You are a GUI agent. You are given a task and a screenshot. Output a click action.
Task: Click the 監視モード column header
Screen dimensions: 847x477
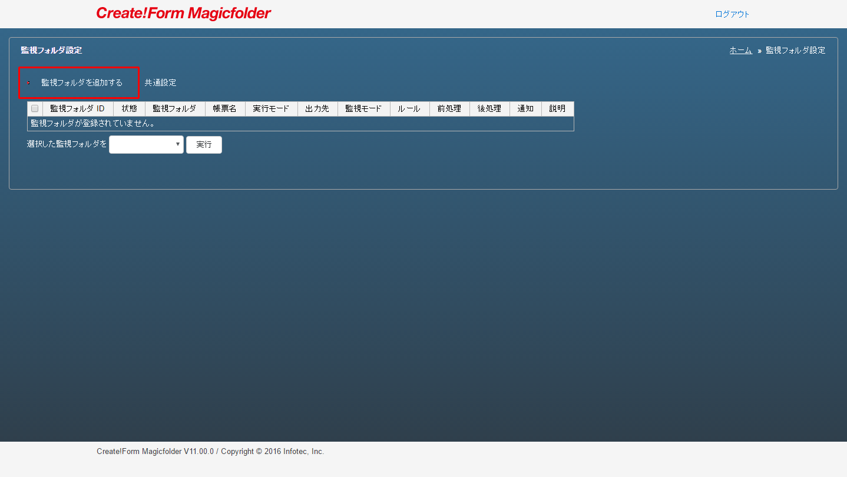tap(363, 108)
